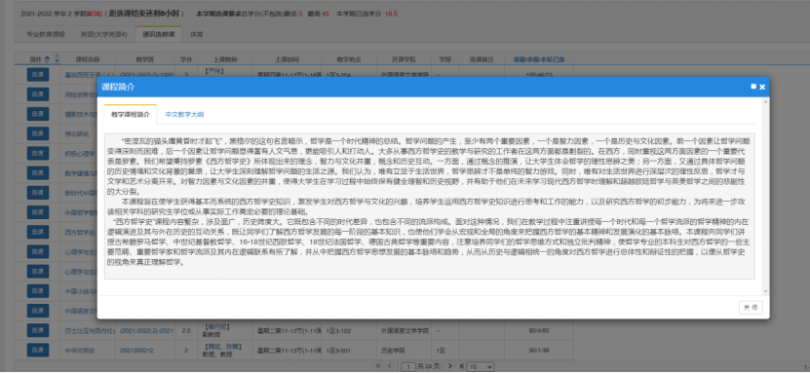Open the rows-per-page dropdown showing 15
810x373 pixels.
[x=480, y=366]
